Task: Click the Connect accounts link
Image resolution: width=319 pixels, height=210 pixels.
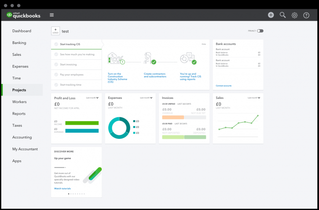Action: click(224, 86)
